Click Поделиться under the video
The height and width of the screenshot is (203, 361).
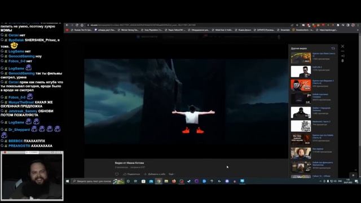click(x=131, y=174)
